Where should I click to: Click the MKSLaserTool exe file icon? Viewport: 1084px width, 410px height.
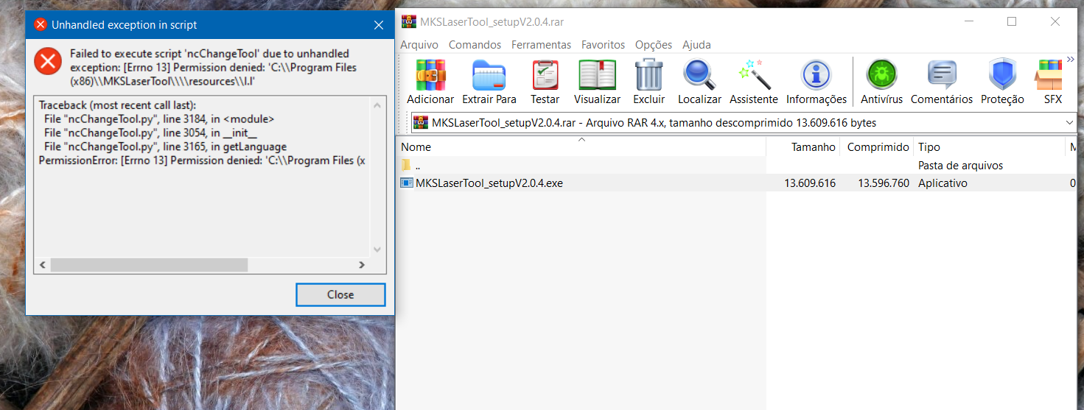click(x=407, y=183)
